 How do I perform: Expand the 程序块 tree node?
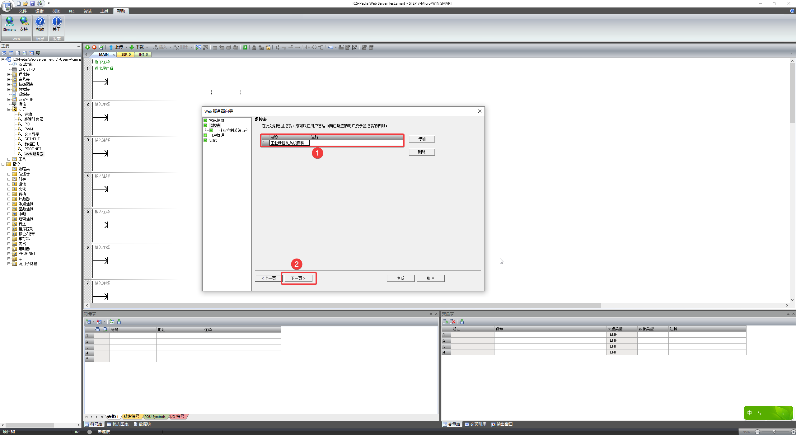point(9,74)
